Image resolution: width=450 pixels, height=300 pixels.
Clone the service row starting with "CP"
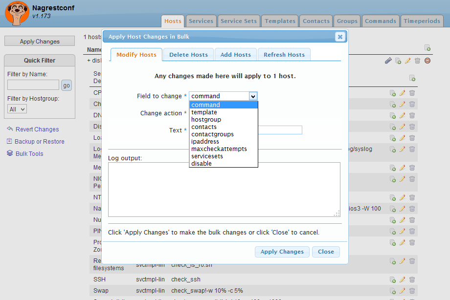coord(393,93)
